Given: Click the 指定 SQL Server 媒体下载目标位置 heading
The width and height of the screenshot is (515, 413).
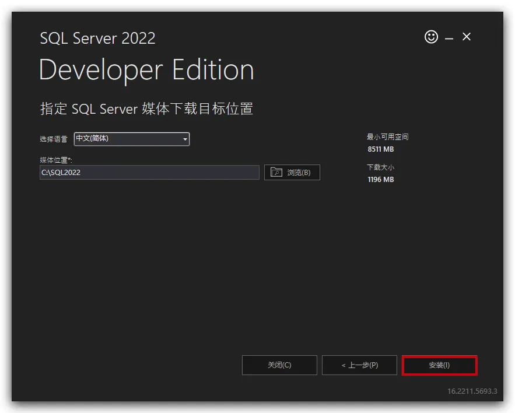Looking at the screenshot, I should [146, 108].
